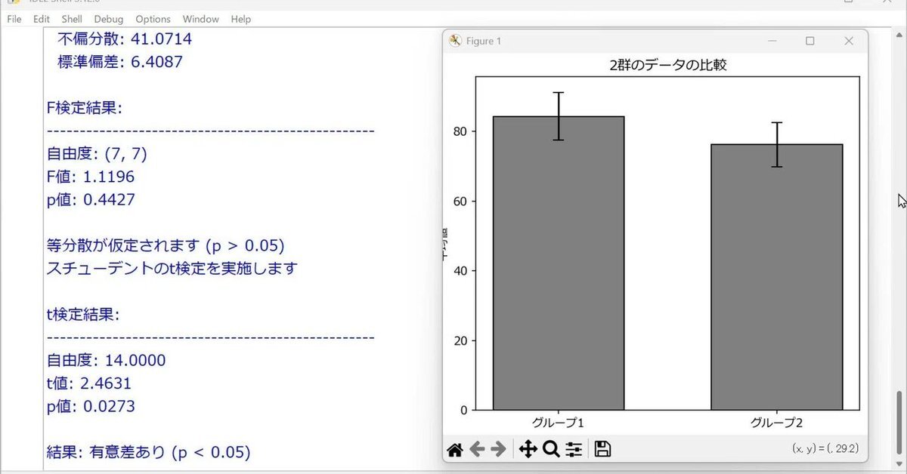The width and height of the screenshot is (907, 474).
Task: Close the Figure 1 window
Action: (x=849, y=41)
